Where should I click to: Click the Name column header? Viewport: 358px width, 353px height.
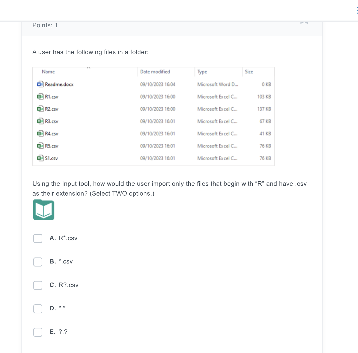point(48,72)
